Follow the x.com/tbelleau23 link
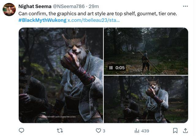 tap(93, 20)
